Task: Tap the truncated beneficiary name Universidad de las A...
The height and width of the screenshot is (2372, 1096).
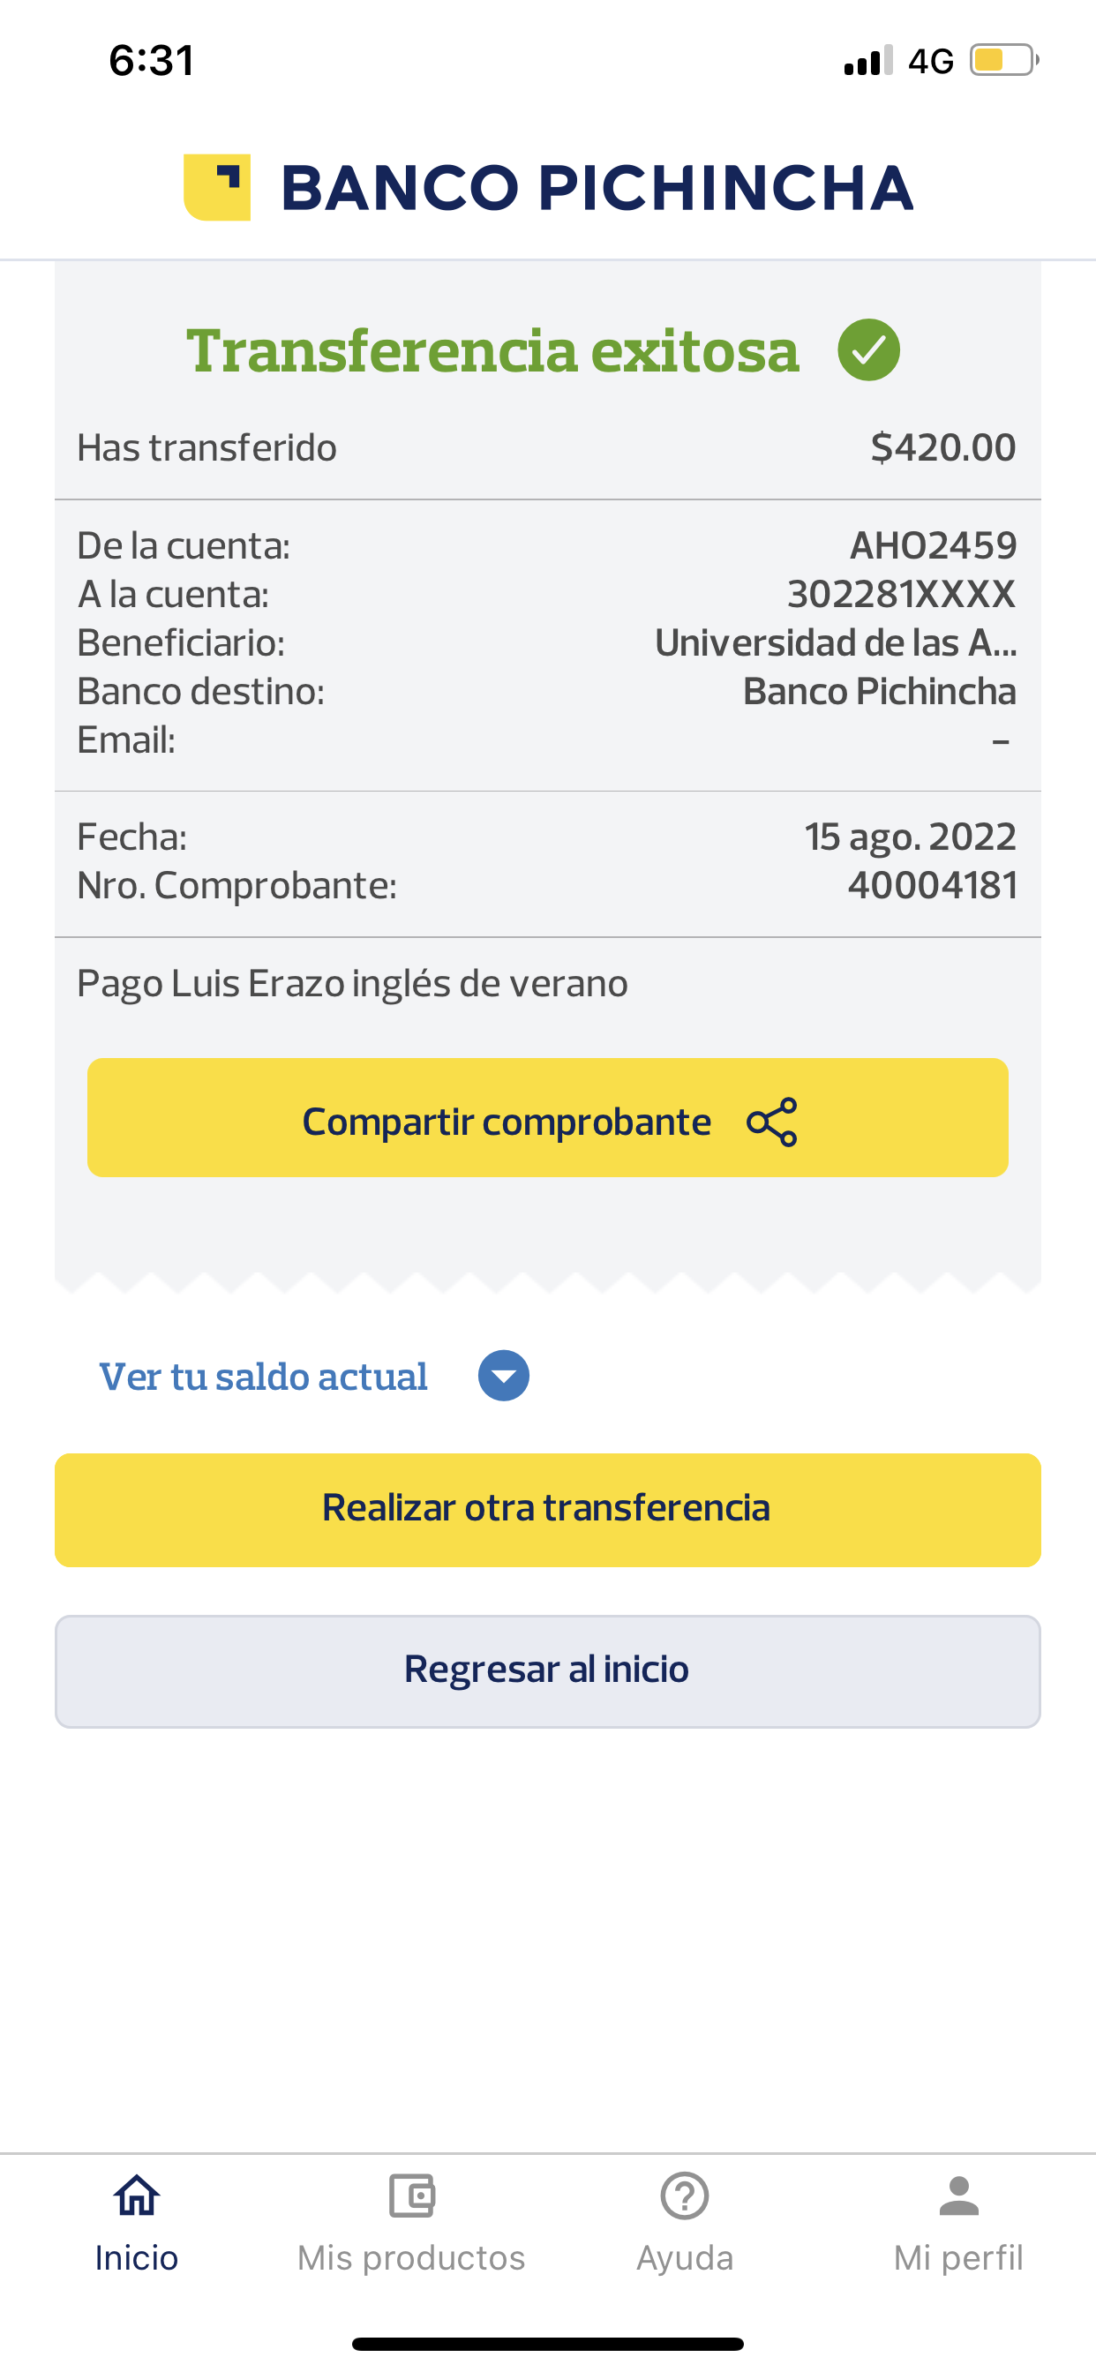Action: (836, 642)
